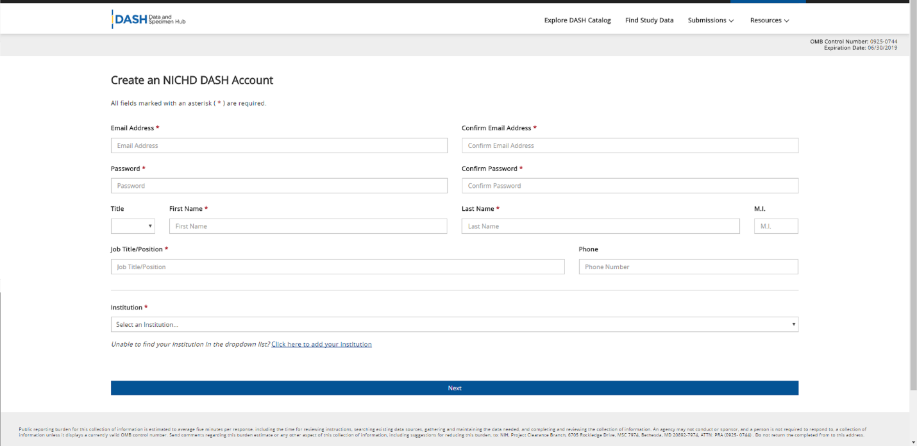Image resolution: width=917 pixels, height=446 pixels.
Task: Focus the Email Address field
Action: click(x=279, y=145)
